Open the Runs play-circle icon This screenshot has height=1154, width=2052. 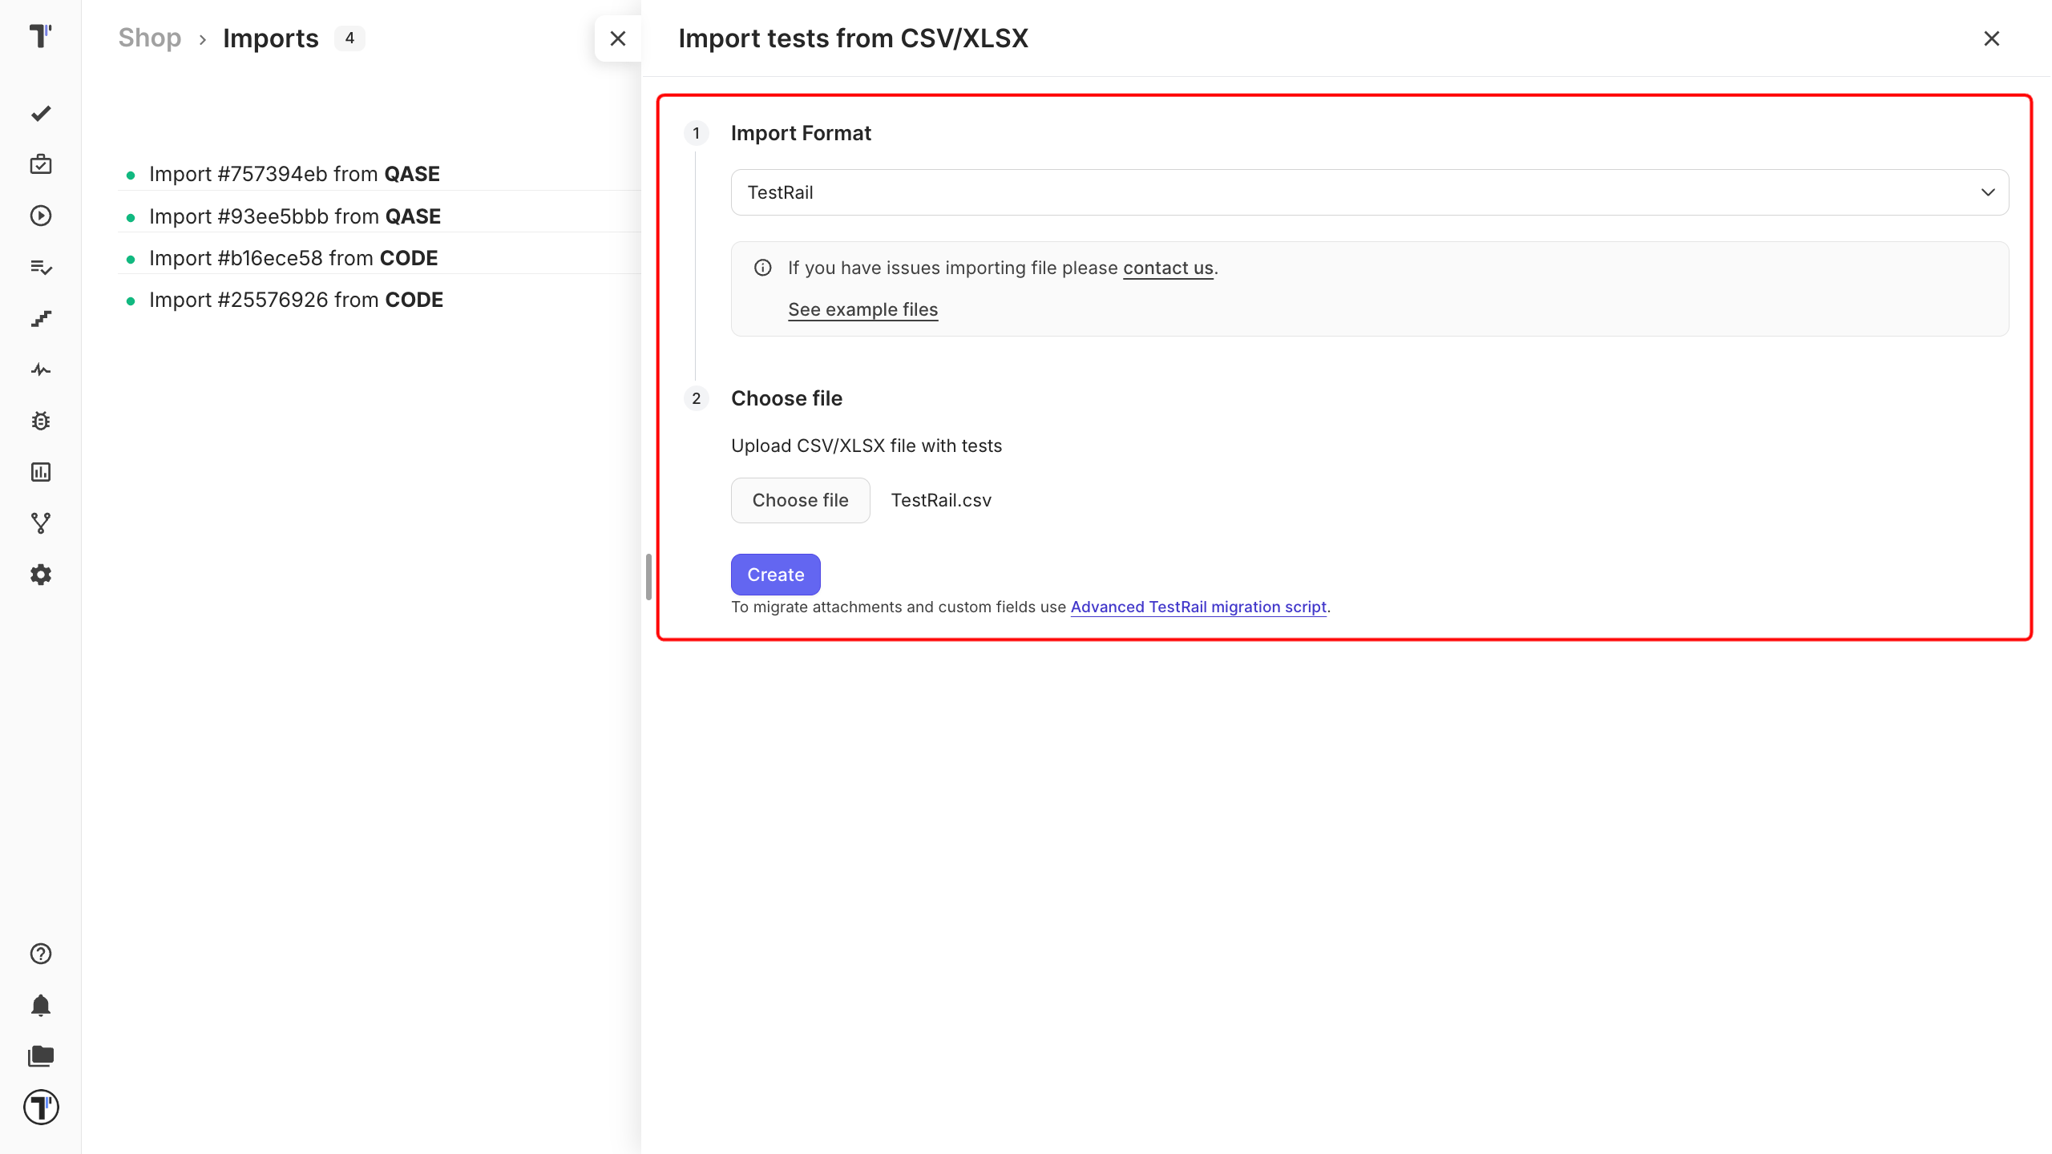[41, 216]
